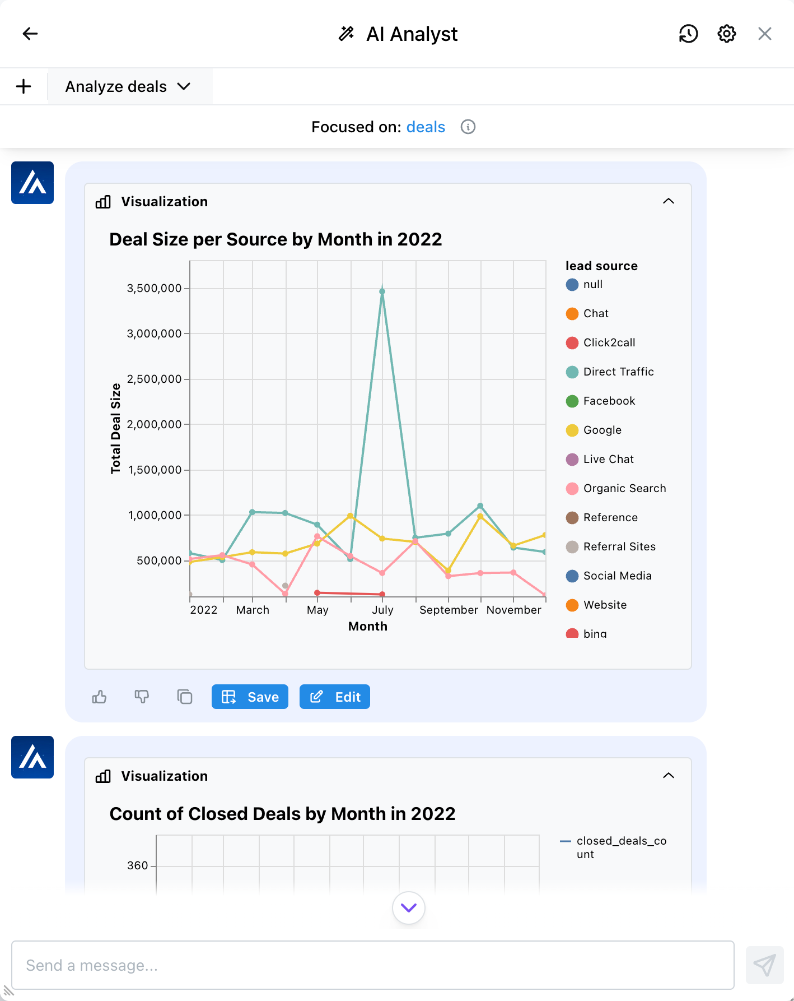Toggle Google series in legend
The width and height of the screenshot is (794, 1001).
click(x=602, y=430)
